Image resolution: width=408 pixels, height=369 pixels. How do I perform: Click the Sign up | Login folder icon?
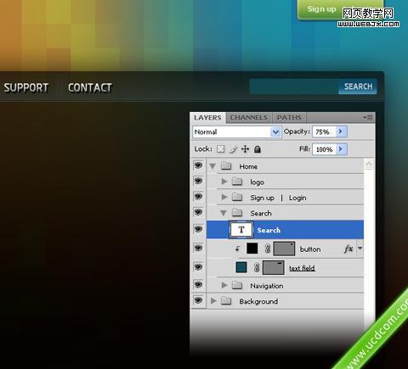point(237,197)
